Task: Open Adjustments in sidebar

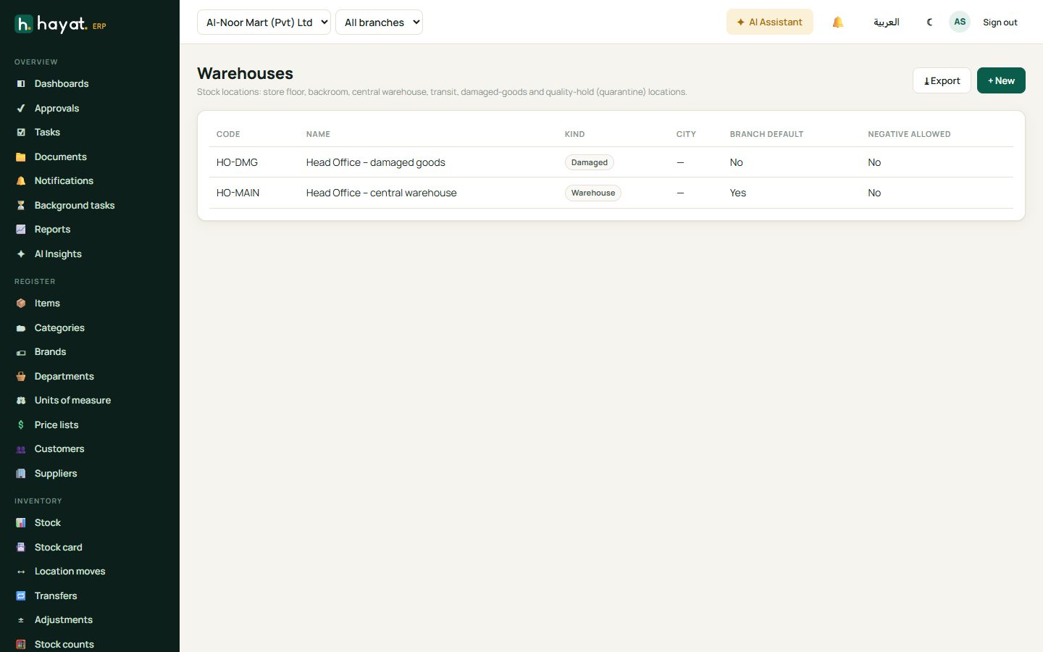Action: pyautogui.click(x=64, y=620)
